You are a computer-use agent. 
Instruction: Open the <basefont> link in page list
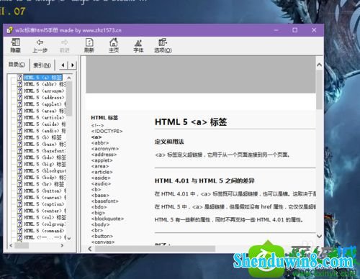pos(105,201)
